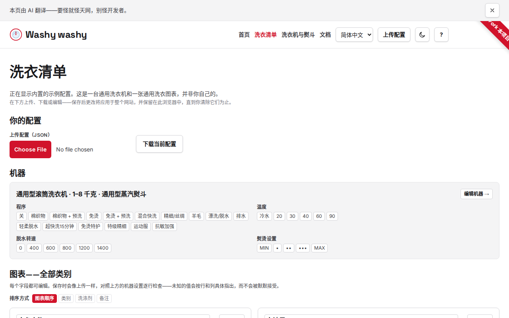Click spin speed chip 1200
The width and height of the screenshot is (509, 318).
(x=84, y=248)
